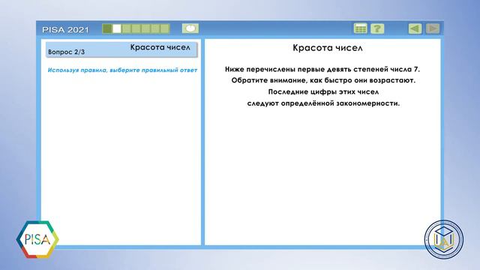Click the line 'Обратите внимание, как быстро они возрастают.'
This screenshot has width=480, height=270.
point(323,80)
